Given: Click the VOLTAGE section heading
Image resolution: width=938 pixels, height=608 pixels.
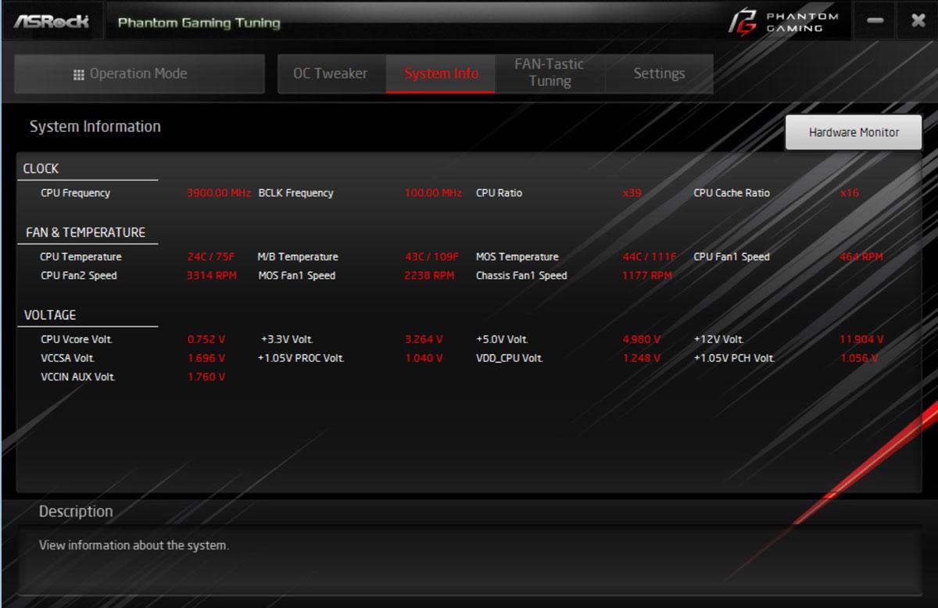Looking at the screenshot, I should (x=50, y=316).
